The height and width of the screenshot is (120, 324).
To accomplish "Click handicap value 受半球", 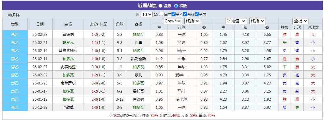I will pos(181,99).
